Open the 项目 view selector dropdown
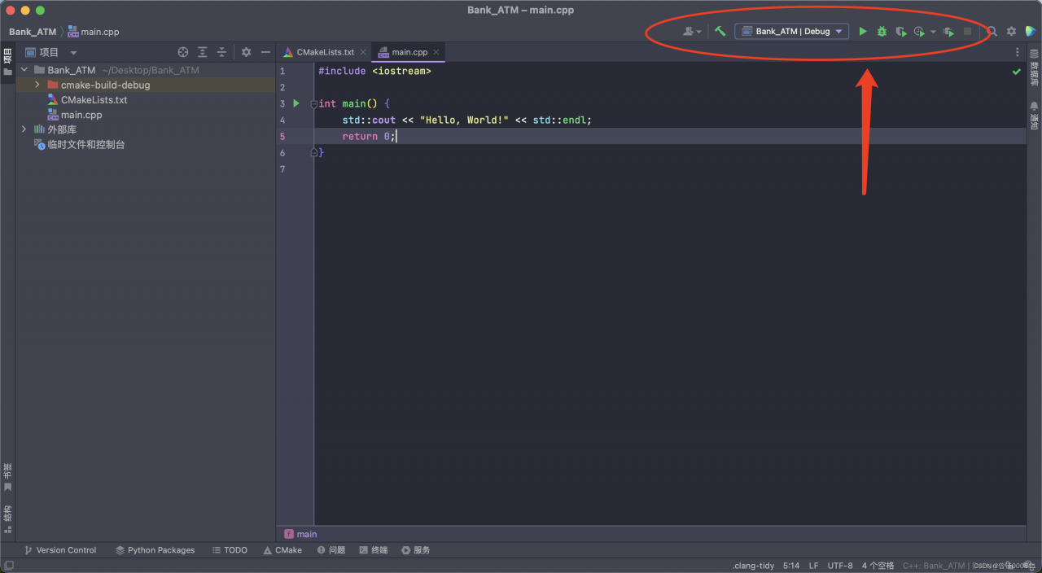Image resolution: width=1042 pixels, height=573 pixels. tap(51, 52)
